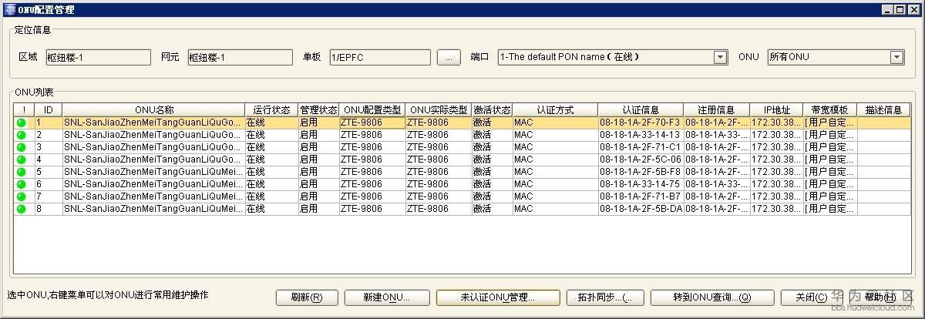Sort by the 注册信息 column header

tap(716, 110)
